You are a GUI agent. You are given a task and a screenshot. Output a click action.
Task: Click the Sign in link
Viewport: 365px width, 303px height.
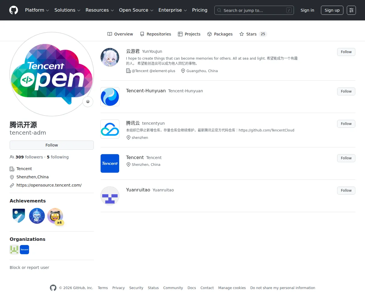click(307, 10)
